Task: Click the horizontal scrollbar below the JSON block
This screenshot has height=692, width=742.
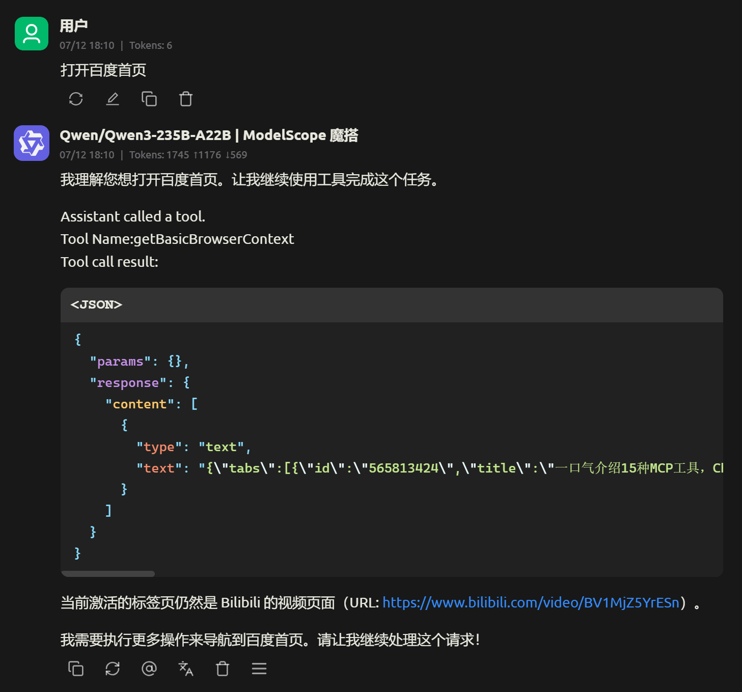Action: tap(107, 573)
